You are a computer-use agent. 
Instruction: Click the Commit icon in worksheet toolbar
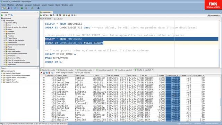[x=57, y=15]
